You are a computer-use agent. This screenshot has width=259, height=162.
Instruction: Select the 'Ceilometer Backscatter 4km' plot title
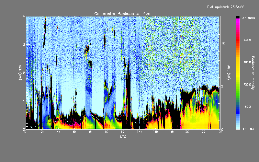point(123,14)
